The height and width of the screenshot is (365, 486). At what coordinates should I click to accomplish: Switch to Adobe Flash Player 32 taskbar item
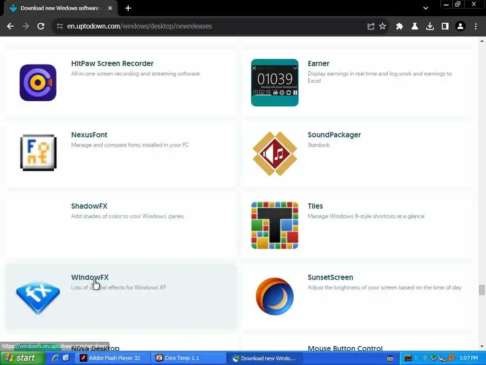pos(112,358)
